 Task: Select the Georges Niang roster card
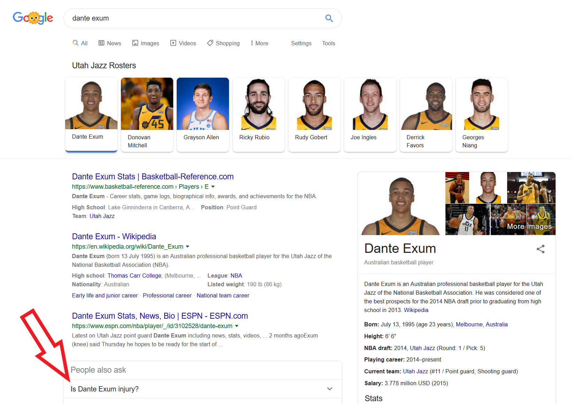[482, 115]
